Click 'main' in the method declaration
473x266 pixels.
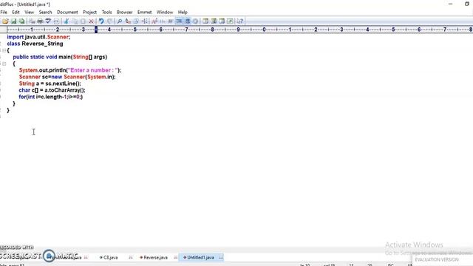coord(64,57)
